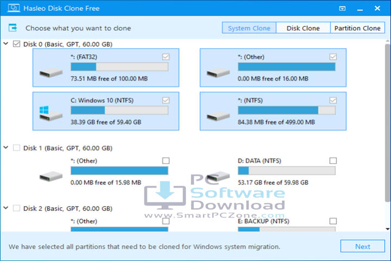The width and height of the screenshot is (391, 261).
Task: Click the vertical scrollbar thumb
Action: (x=387, y=122)
